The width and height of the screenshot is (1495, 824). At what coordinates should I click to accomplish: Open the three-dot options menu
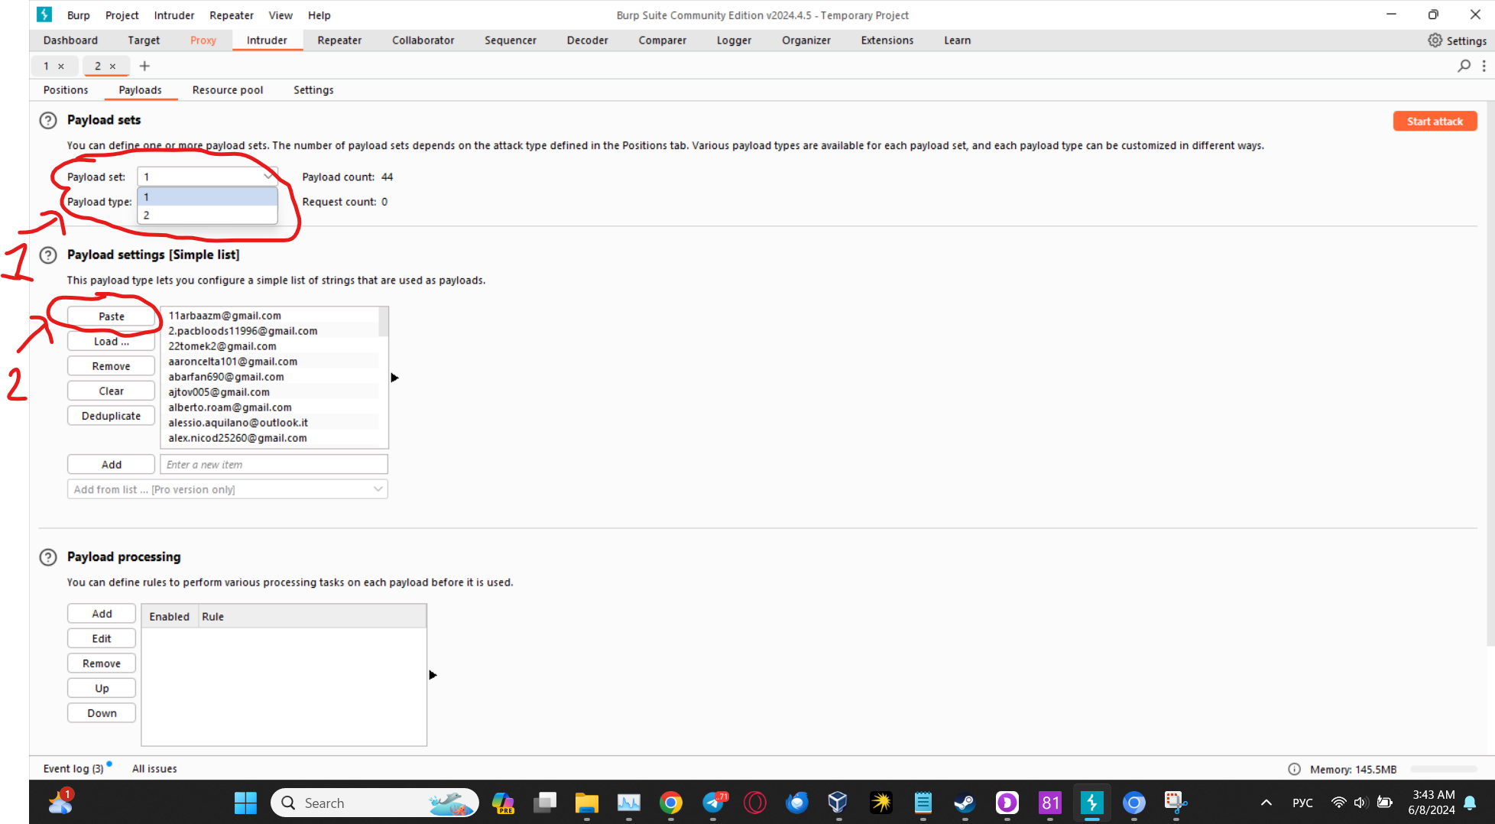[1484, 66]
